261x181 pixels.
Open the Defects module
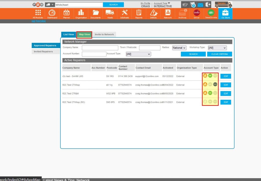(153, 14)
